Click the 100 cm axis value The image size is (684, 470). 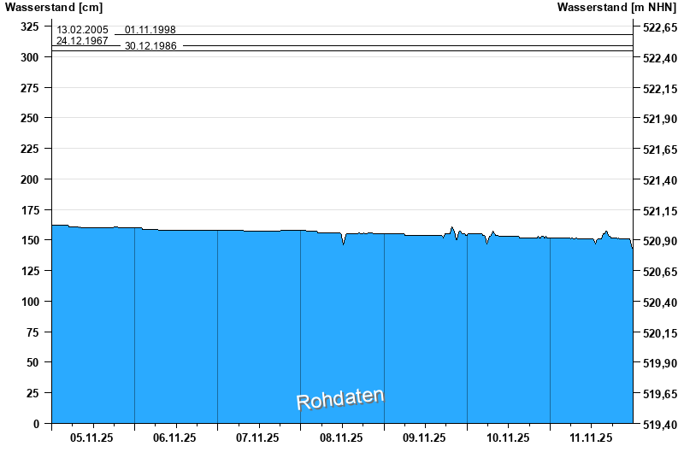(x=30, y=302)
